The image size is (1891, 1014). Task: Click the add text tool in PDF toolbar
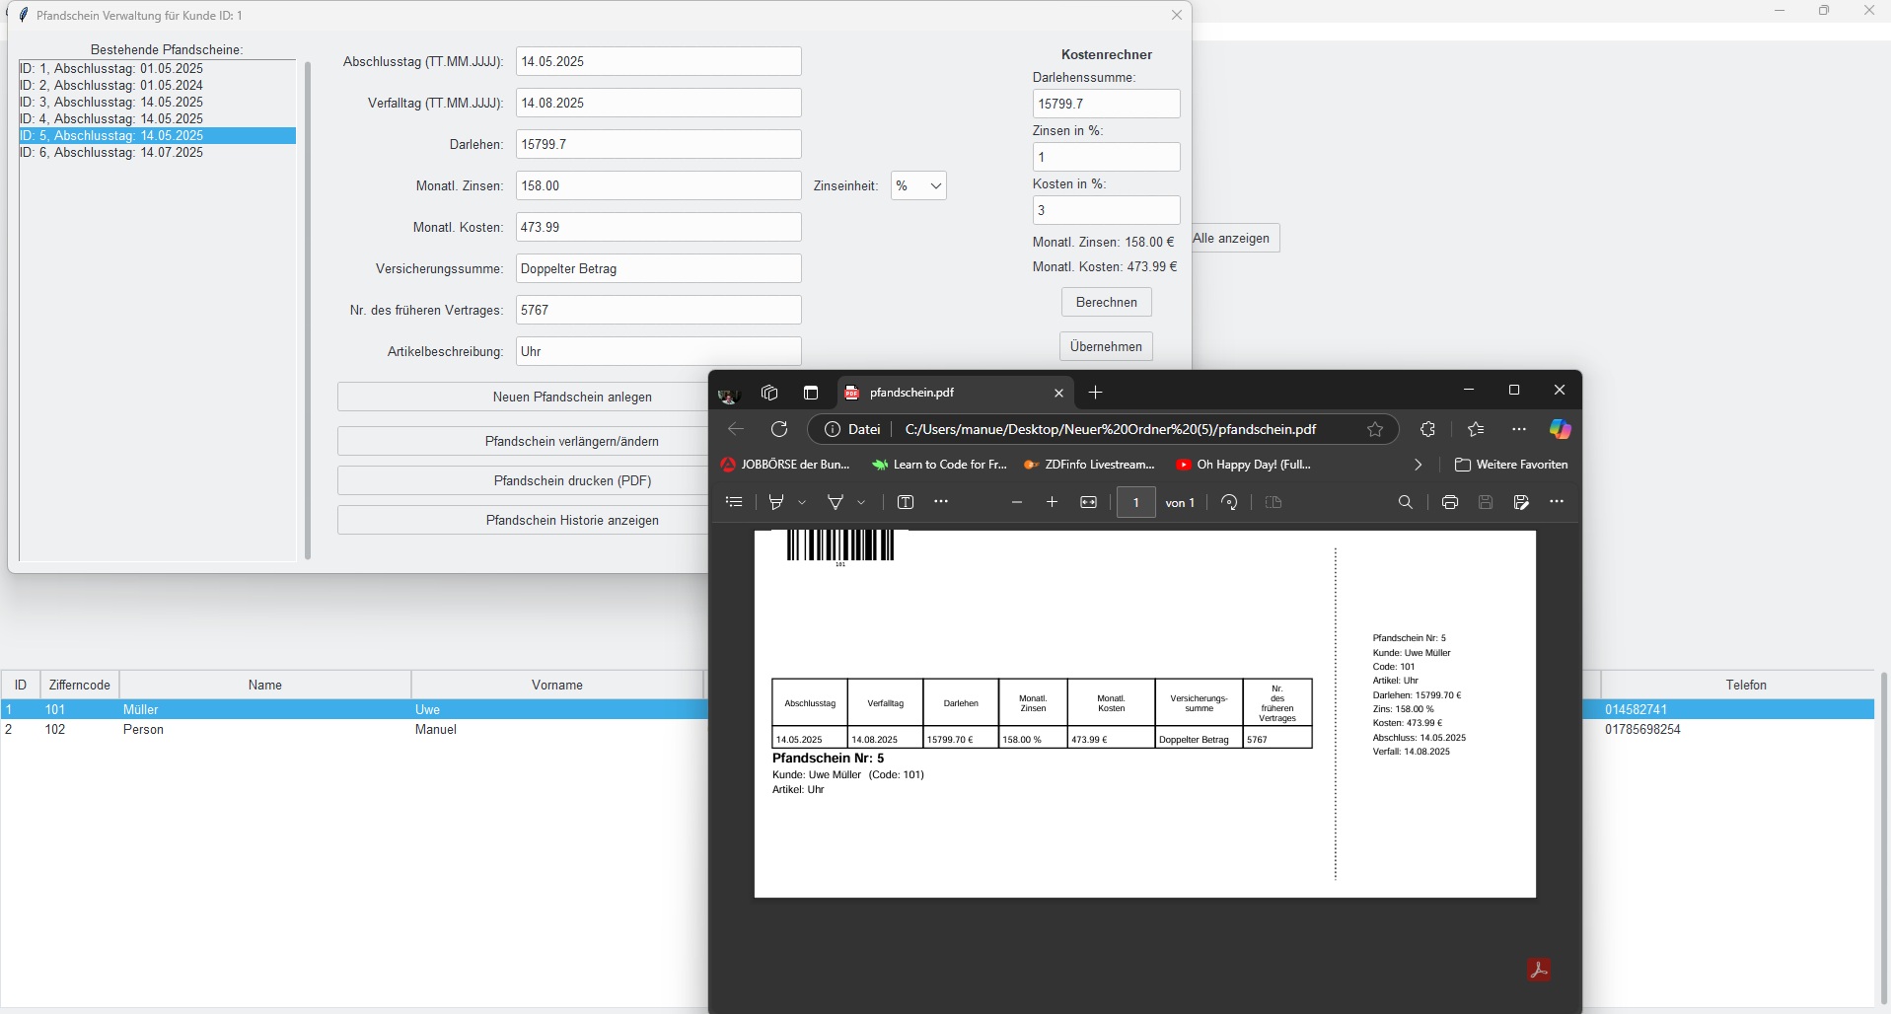906,502
